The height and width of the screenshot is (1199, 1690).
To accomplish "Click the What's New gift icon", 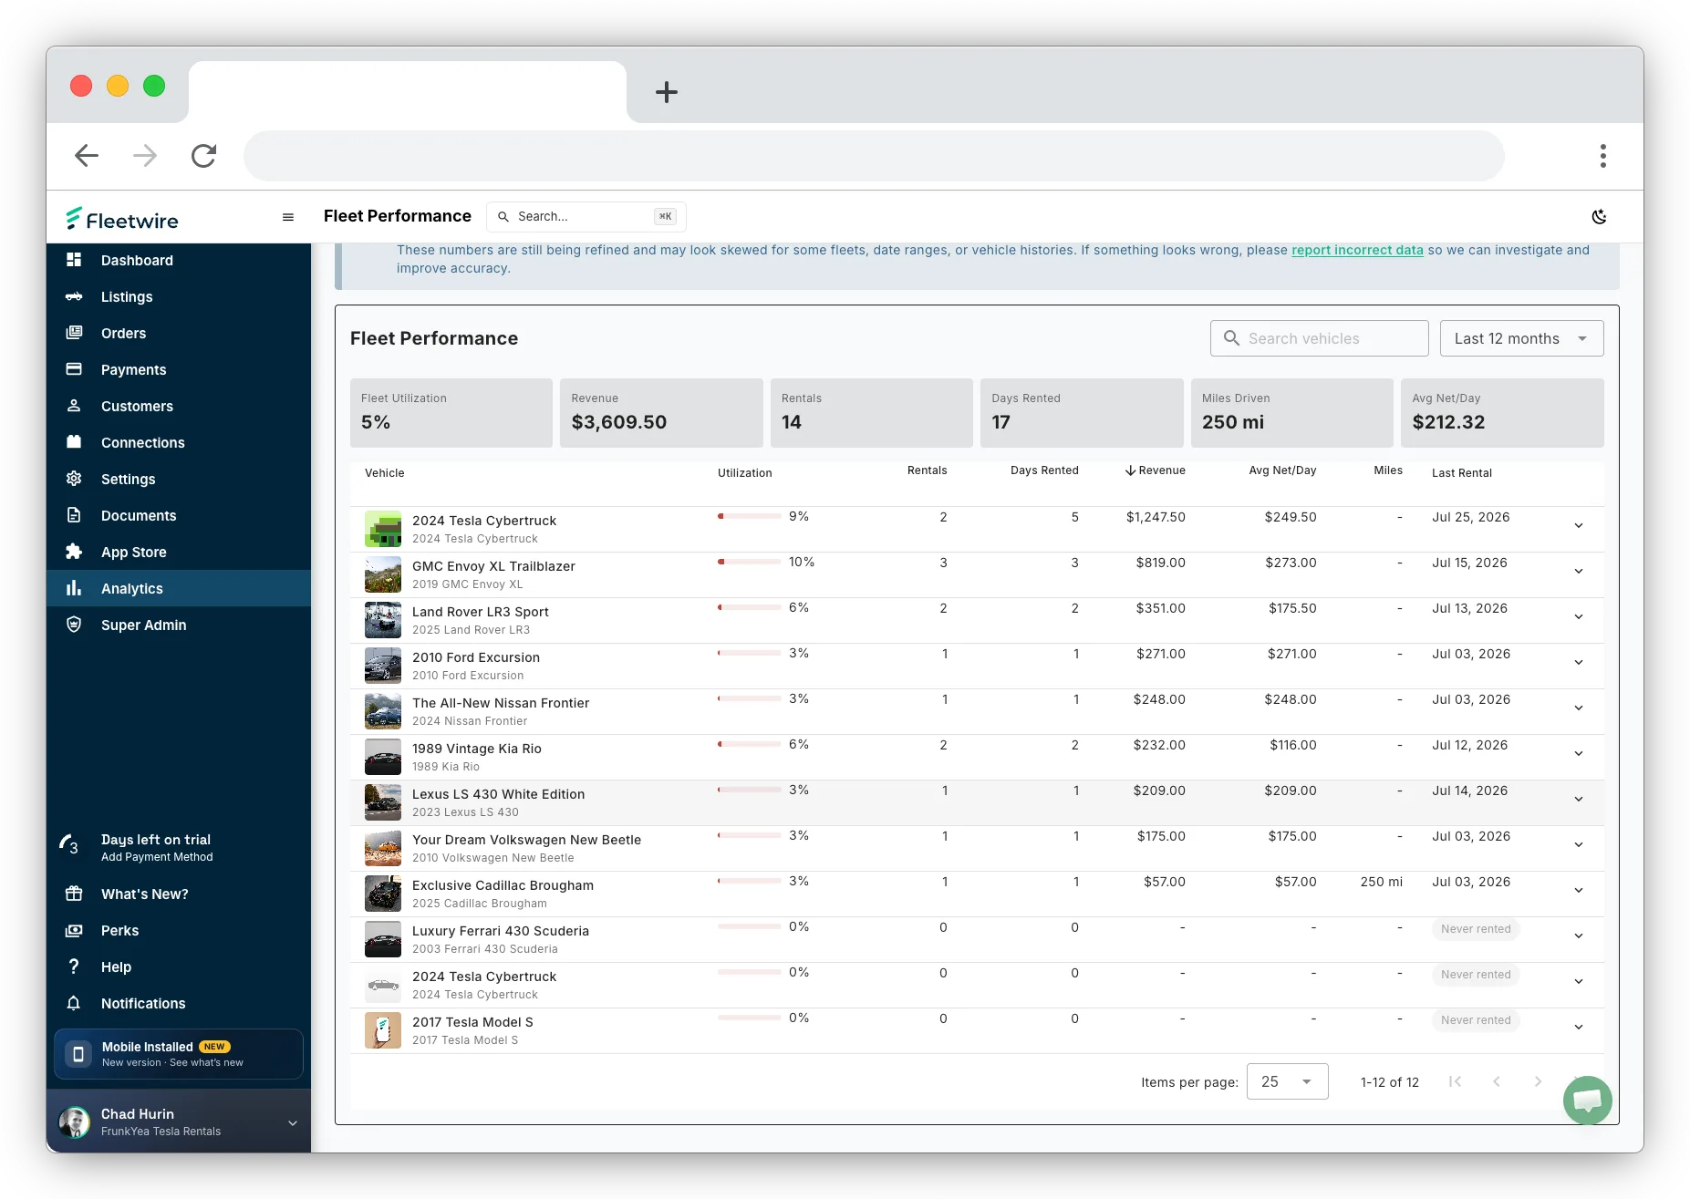I will [x=74, y=894].
